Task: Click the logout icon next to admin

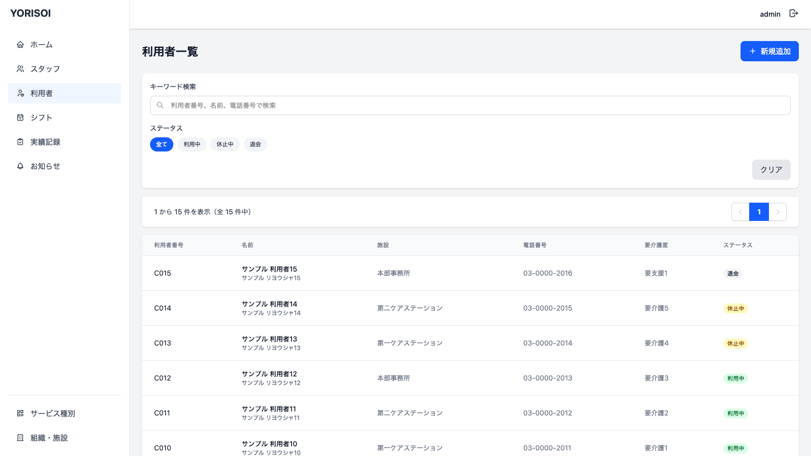Action: pyautogui.click(x=794, y=14)
